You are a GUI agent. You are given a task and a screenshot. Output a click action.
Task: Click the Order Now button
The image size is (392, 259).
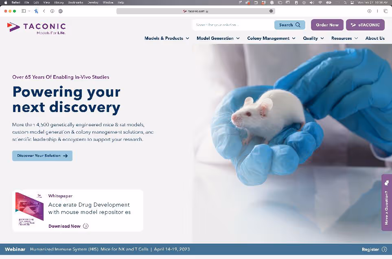coord(327,25)
